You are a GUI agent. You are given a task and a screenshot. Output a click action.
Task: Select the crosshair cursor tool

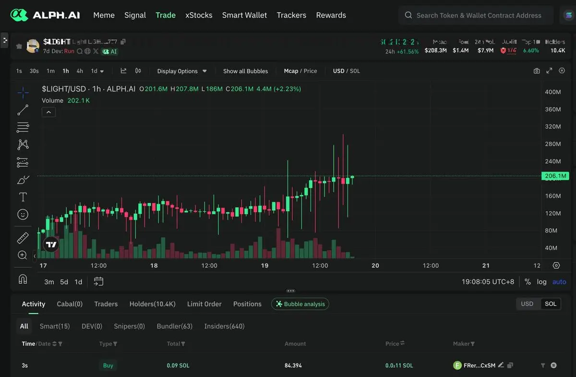click(23, 93)
